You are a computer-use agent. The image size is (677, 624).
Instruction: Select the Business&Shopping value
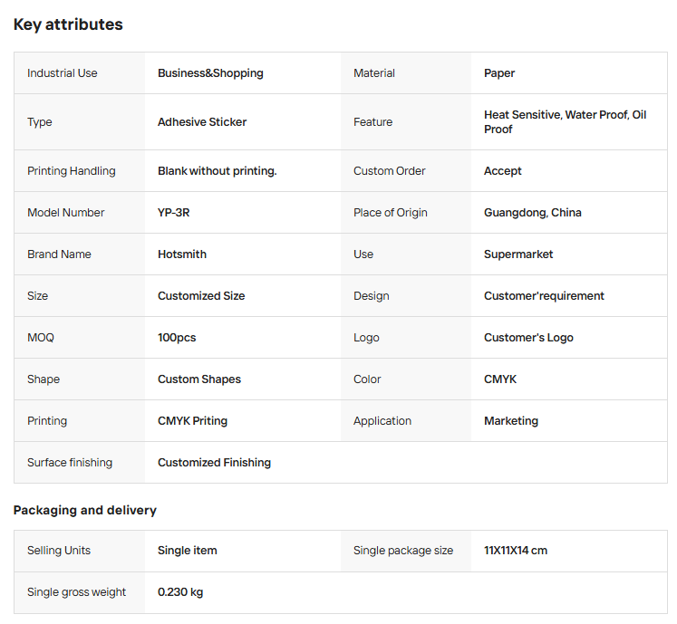tap(210, 73)
